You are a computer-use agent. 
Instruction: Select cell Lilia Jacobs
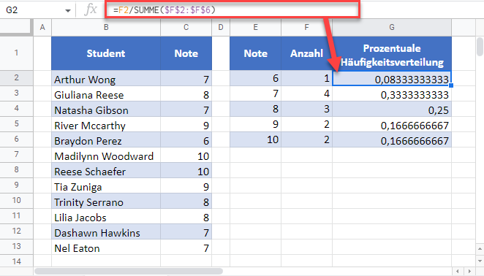tap(106, 216)
